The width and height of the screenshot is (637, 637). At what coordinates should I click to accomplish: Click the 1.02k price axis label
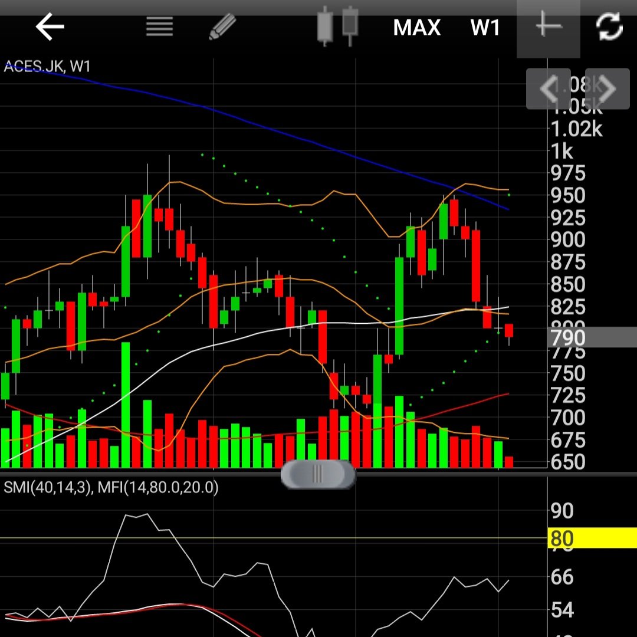click(x=576, y=129)
